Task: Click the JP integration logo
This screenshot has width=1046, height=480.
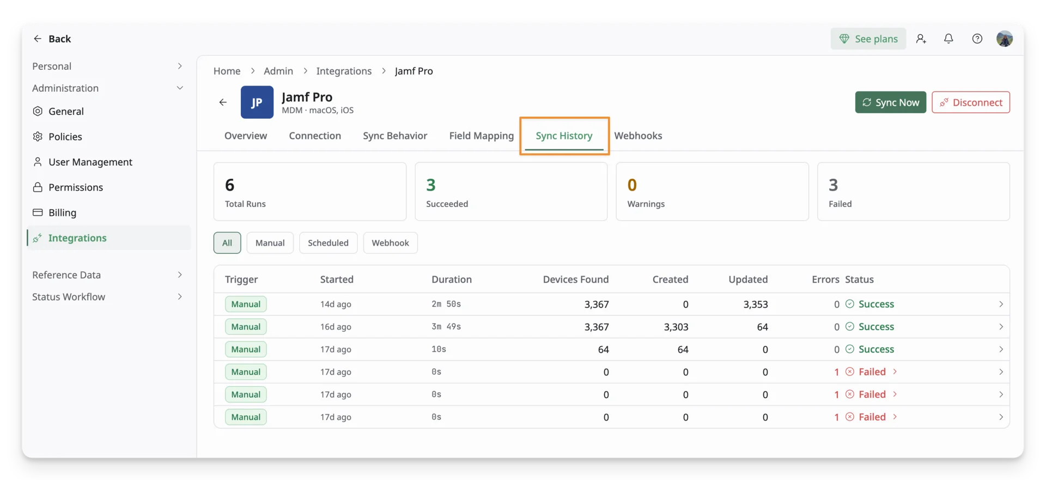Action: point(257,102)
